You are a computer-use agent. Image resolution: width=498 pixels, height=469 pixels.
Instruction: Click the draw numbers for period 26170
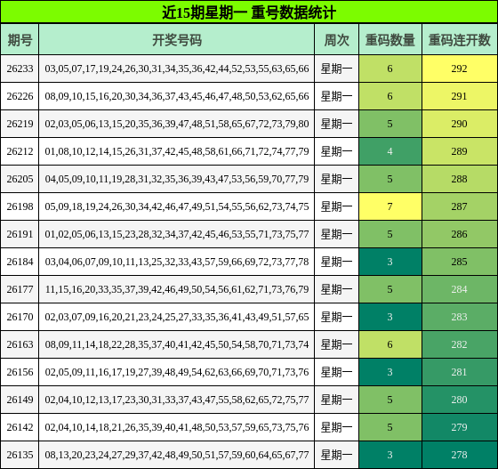click(x=177, y=317)
